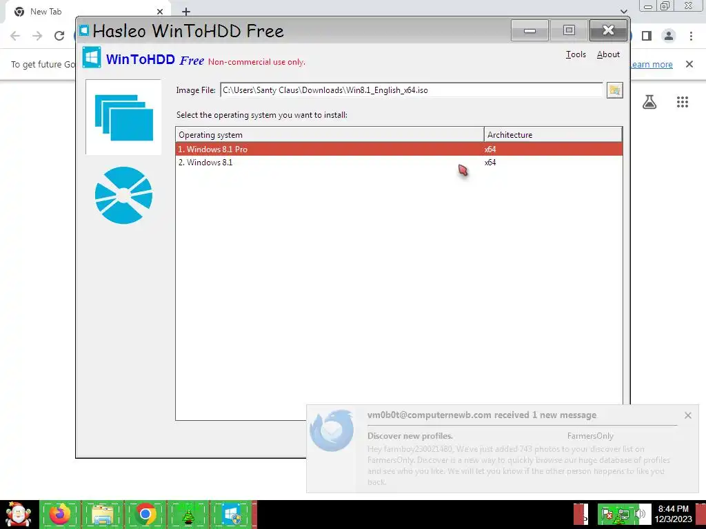Select the 2. Windows 8.1 row
Viewport: 706px width, 529px height.
click(x=399, y=163)
